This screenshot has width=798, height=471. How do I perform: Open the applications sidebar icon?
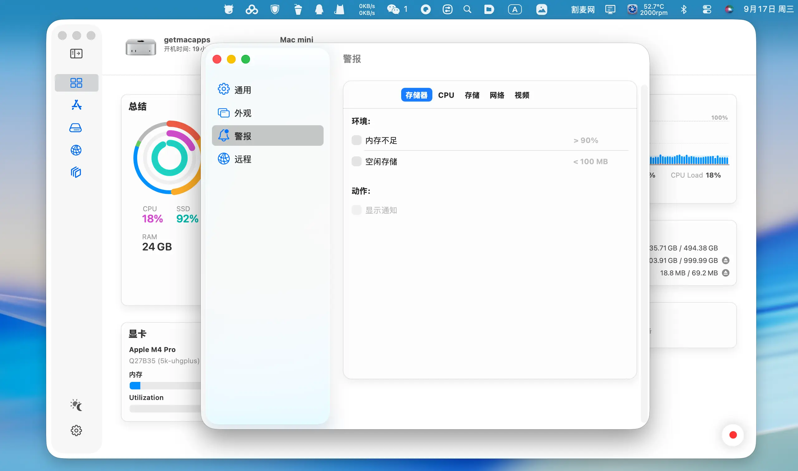[76, 105]
